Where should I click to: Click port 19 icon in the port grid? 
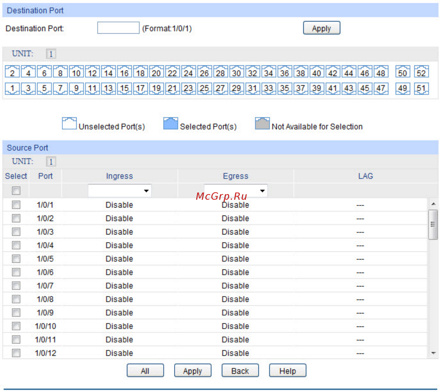point(156,88)
